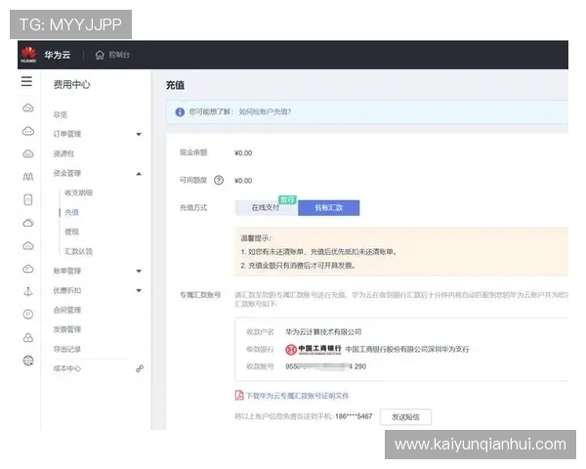The height and width of the screenshot is (469, 586).
Task: Click the 中国工商银行 bank logo
Action: (314, 349)
